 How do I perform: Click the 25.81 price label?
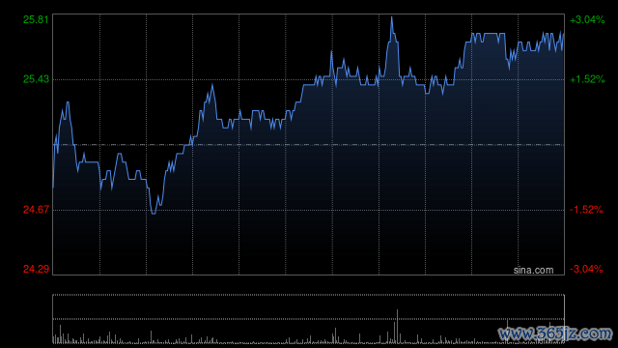coord(36,19)
